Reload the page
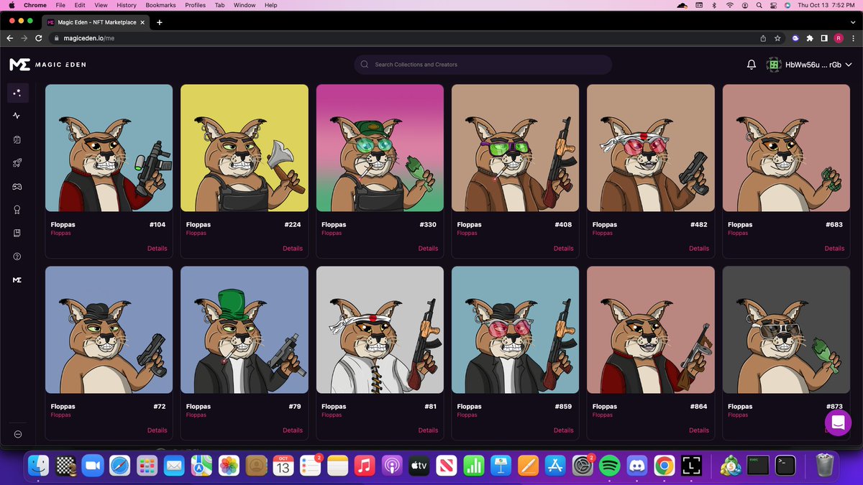This screenshot has height=485, width=863. coord(38,38)
